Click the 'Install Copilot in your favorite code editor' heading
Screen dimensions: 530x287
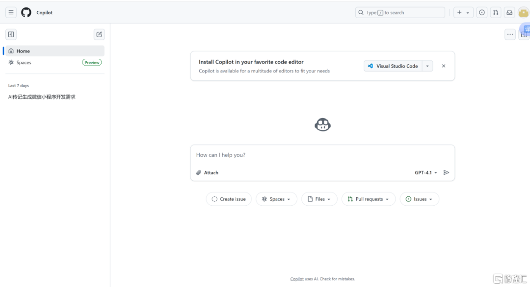[251, 62]
